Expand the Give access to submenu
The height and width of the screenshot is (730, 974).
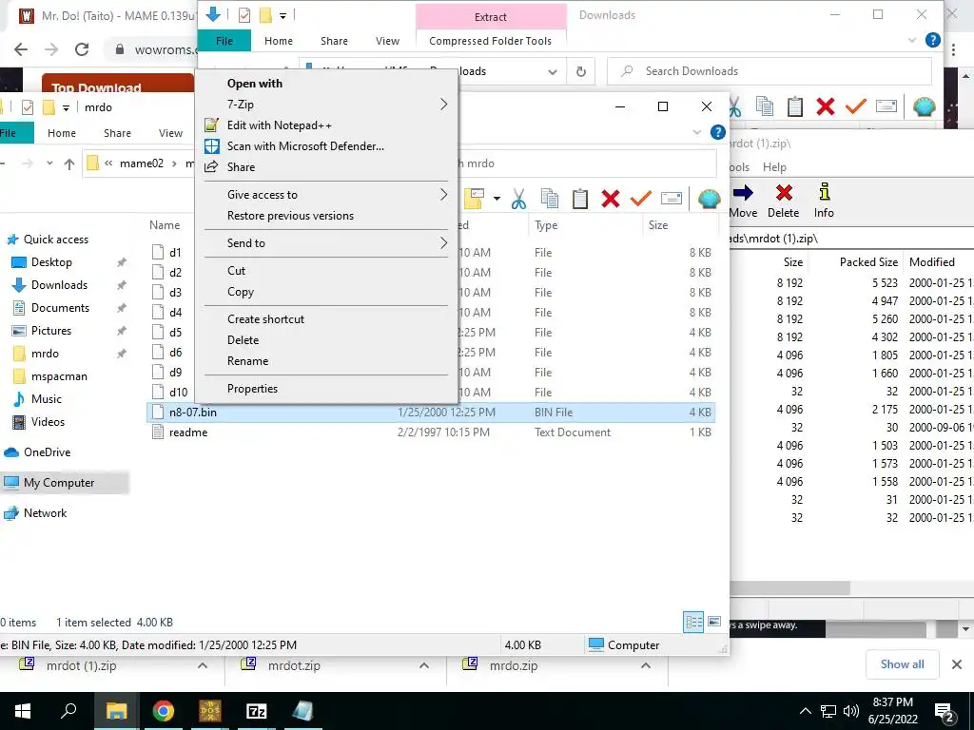(443, 195)
